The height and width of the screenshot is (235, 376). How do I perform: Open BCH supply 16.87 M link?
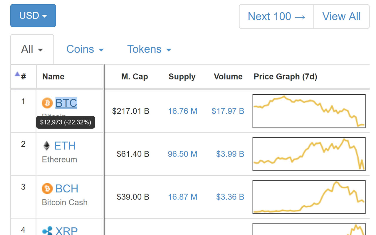[x=182, y=197]
